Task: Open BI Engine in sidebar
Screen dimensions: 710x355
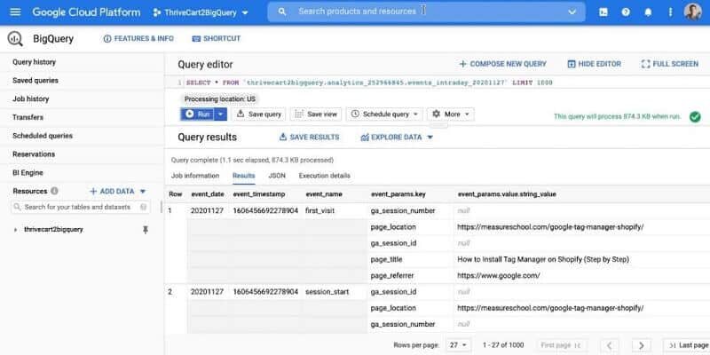Action: point(28,173)
